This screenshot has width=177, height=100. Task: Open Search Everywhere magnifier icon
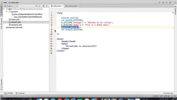tap(175, 2)
